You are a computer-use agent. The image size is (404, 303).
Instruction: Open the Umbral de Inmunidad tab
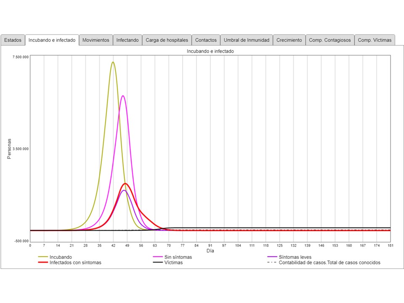(246, 40)
